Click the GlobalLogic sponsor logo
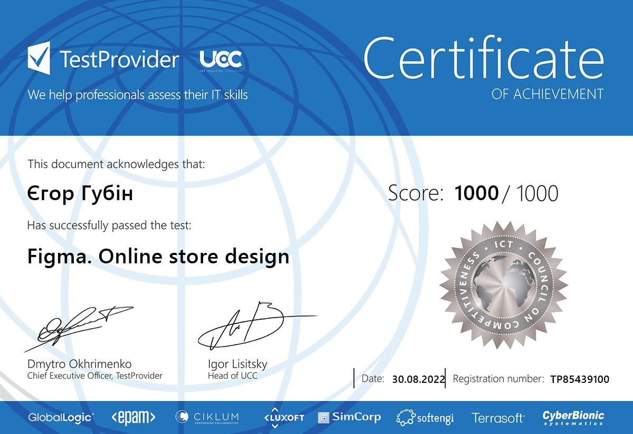 [61, 418]
